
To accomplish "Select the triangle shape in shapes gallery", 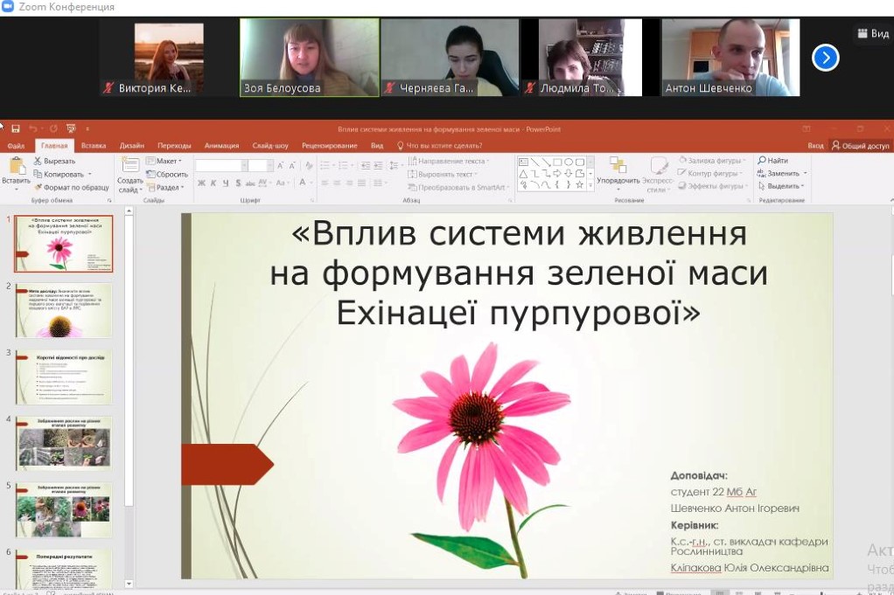I will (x=523, y=174).
